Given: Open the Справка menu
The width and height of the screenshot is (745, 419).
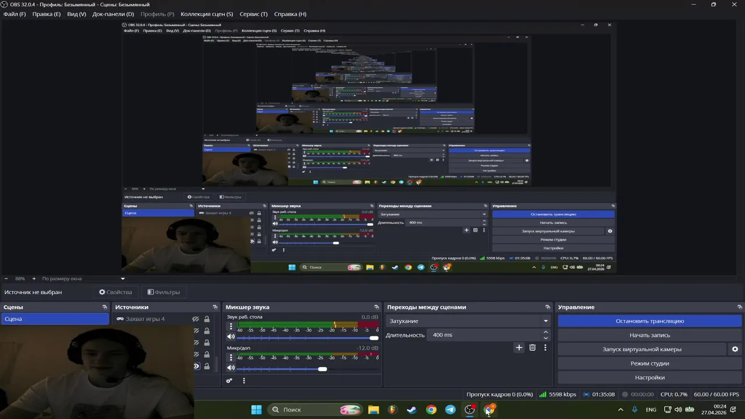Looking at the screenshot, I should 290,14.
